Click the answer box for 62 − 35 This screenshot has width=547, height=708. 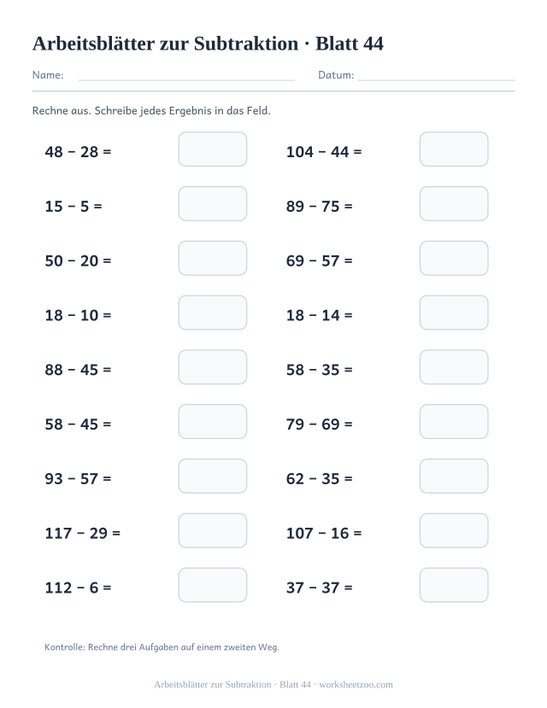(x=454, y=476)
